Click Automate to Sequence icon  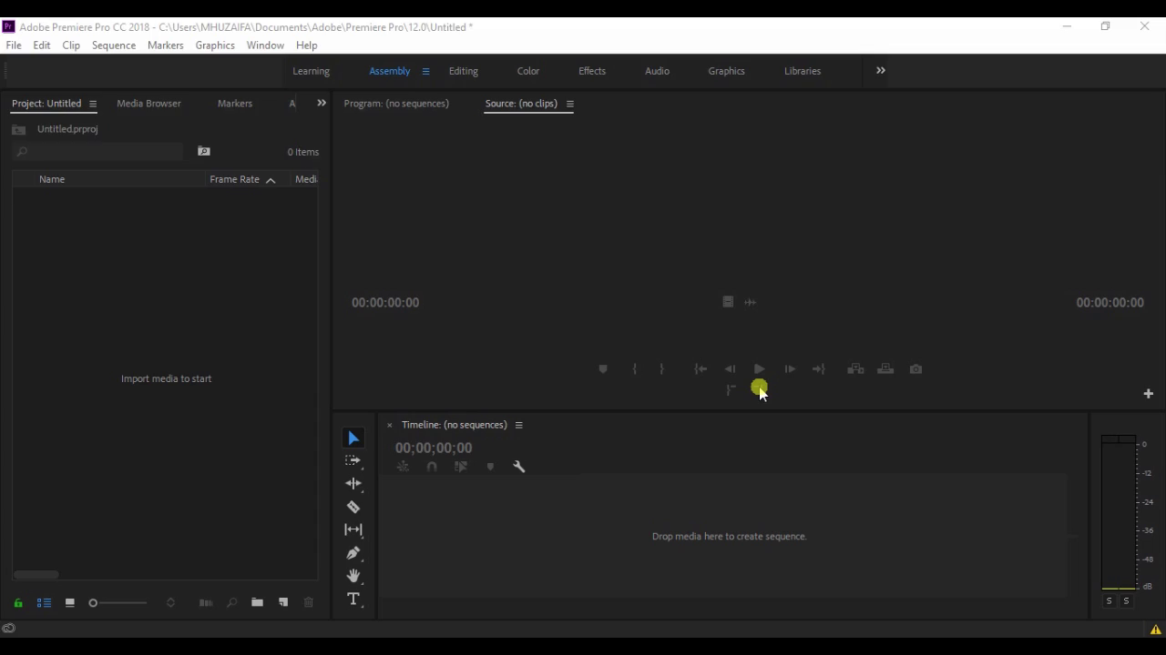coord(206,602)
